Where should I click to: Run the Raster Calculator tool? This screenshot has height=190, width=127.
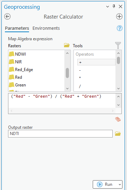[105, 184]
